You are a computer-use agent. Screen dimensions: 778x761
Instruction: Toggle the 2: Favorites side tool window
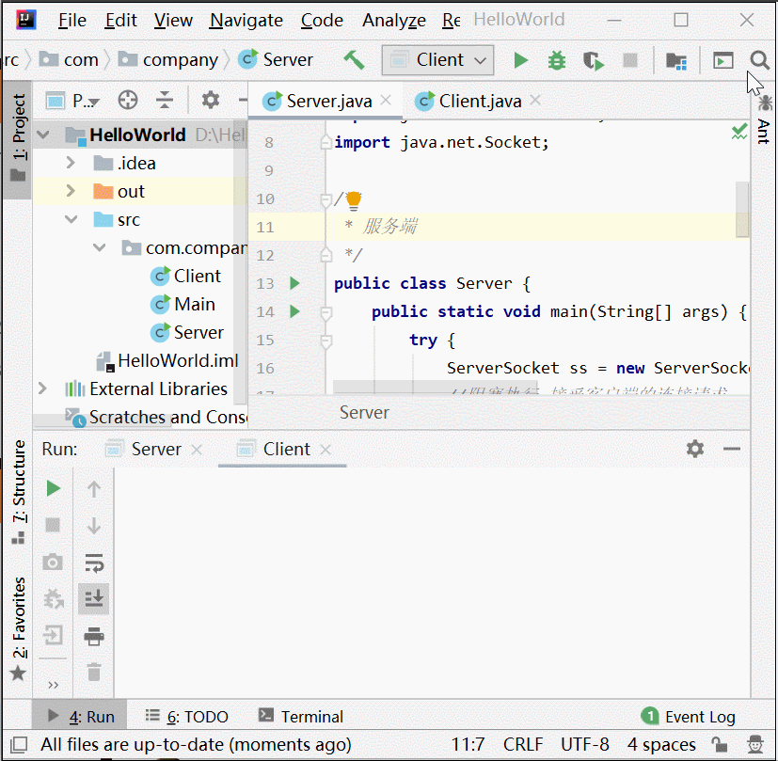[18, 627]
